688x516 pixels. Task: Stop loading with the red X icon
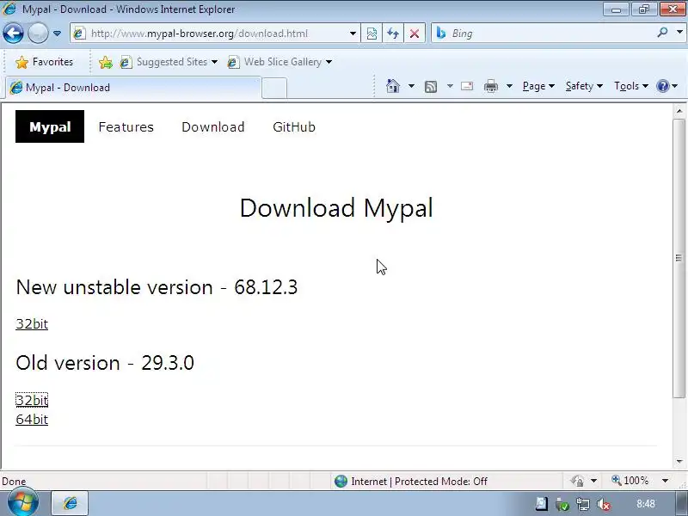[x=415, y=34]
